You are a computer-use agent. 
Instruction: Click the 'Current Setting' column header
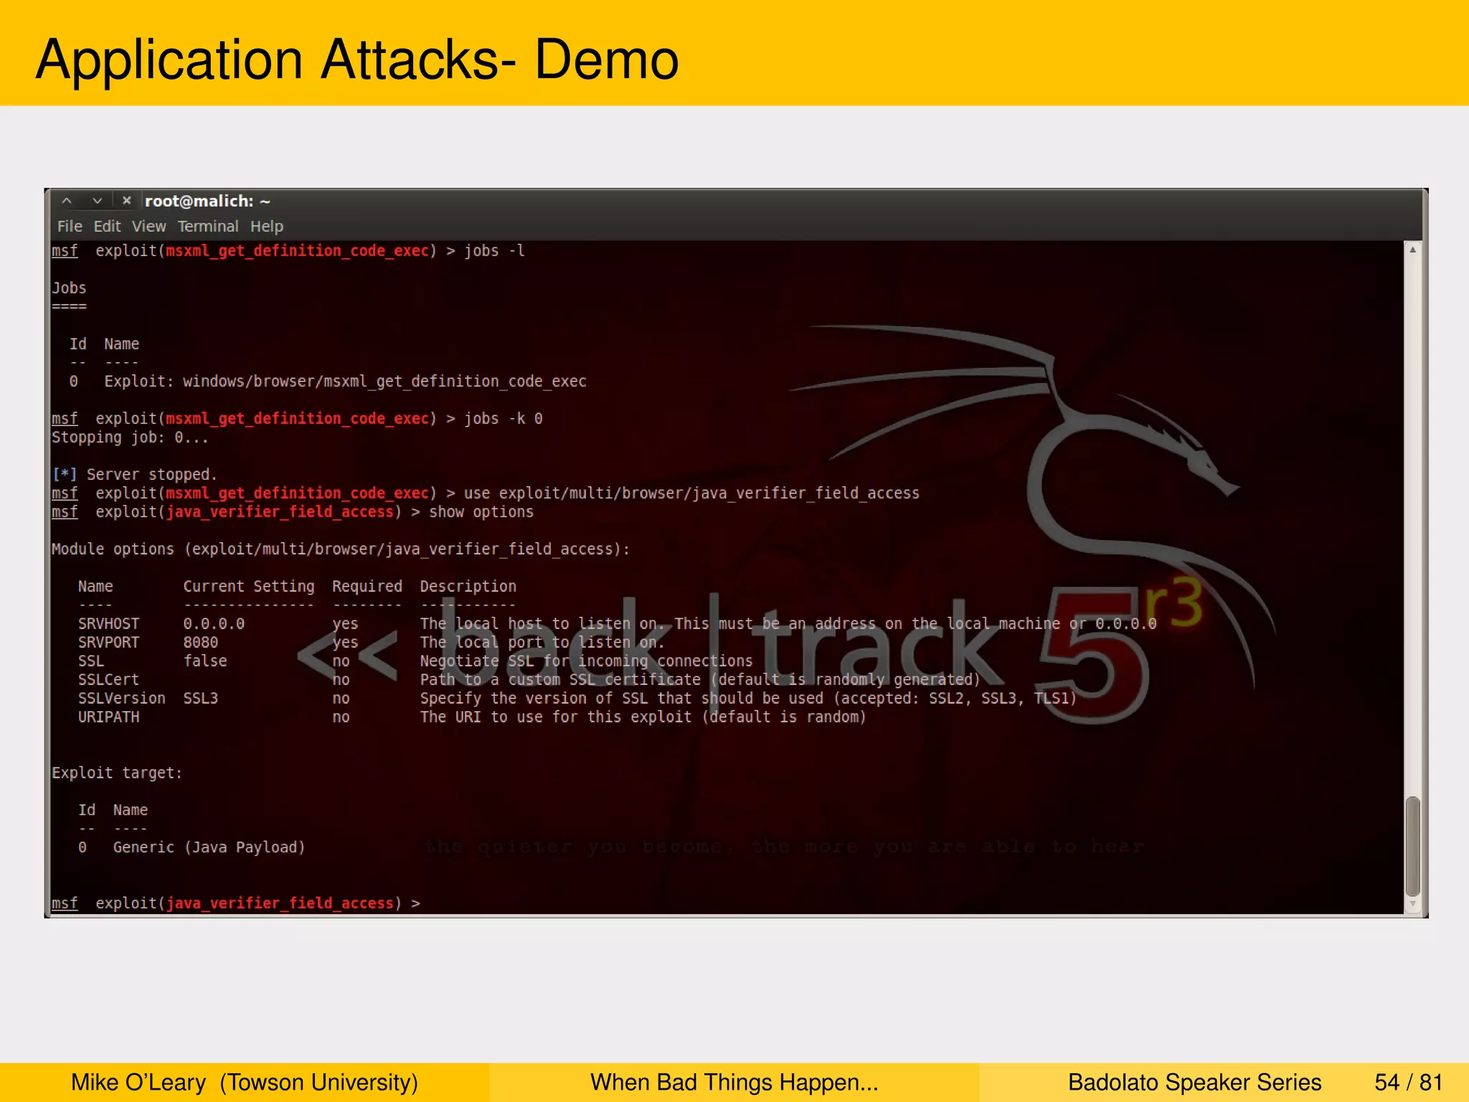249,586
